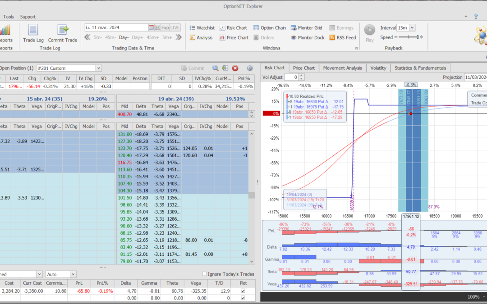Open the Monitor Grid window
Viewport: 487px width, 304px height.
[307, 27]
